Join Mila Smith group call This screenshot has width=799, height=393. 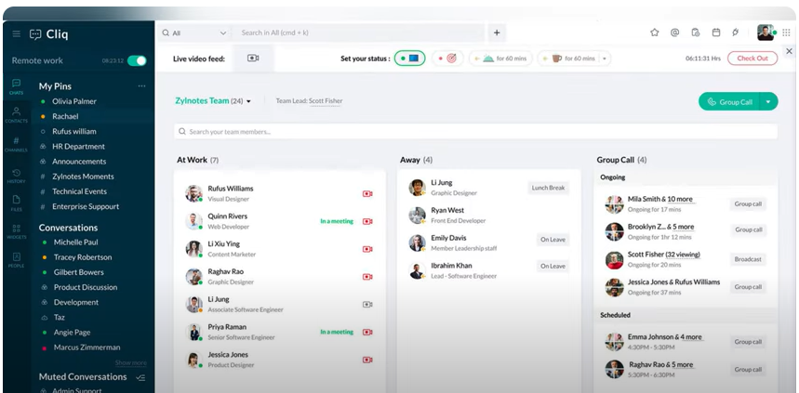748,204
